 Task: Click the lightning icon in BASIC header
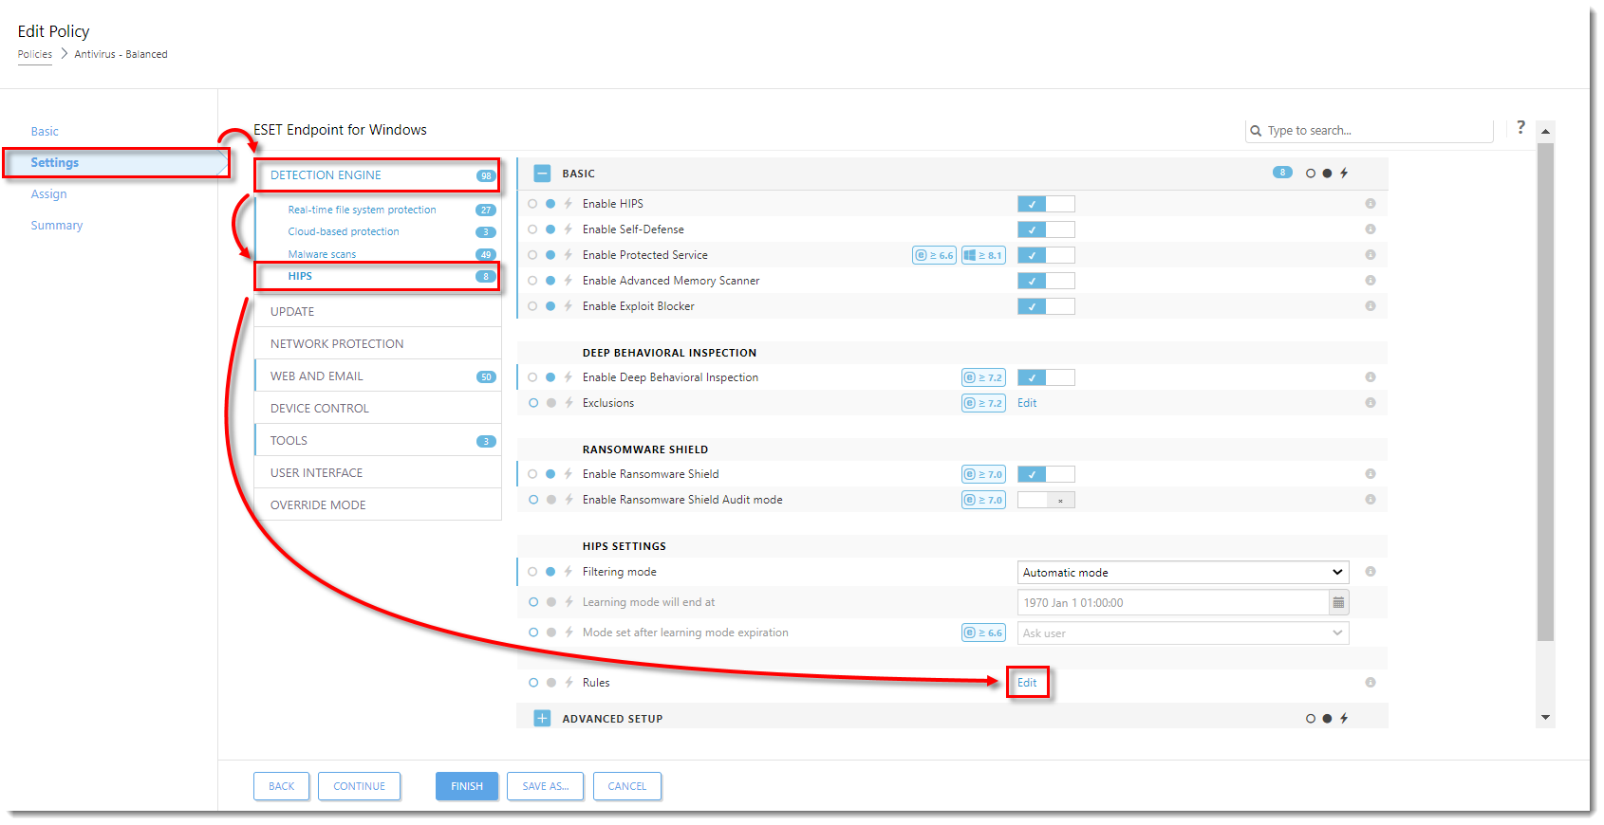click(x=1344, y=174)
